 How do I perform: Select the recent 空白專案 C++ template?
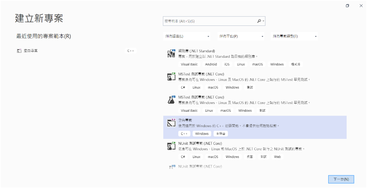point(76,51)
